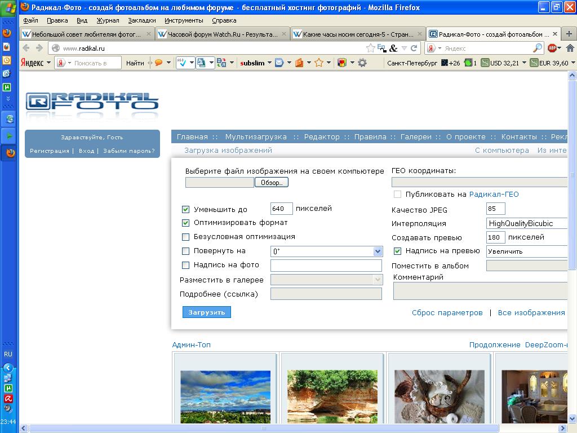Viewport: 577px width, 433px height.
Task: Toggle the 'Надпись на превью' checkbox
Action: 397,251
